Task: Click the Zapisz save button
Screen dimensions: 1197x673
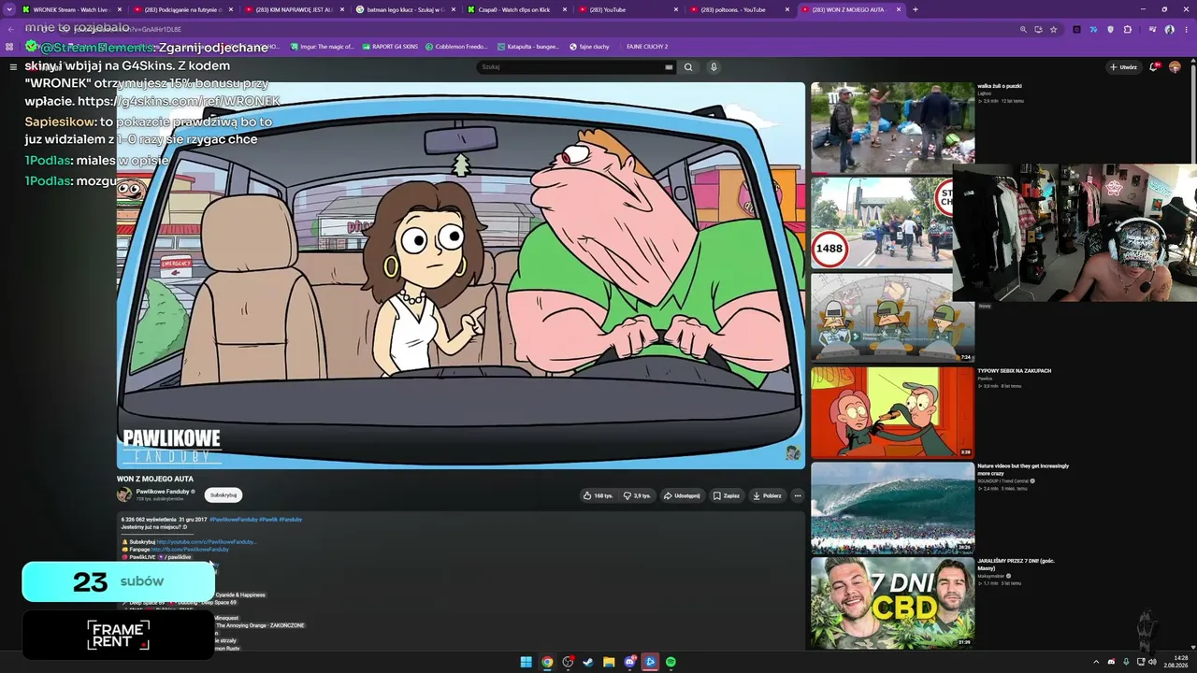Action: coord(727,495)
